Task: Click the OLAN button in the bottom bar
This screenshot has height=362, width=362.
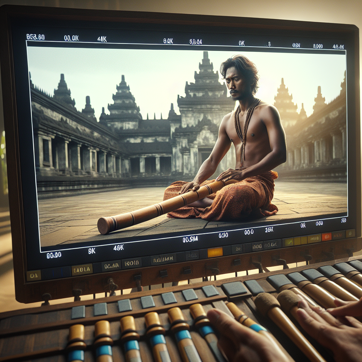Action: [111, 266]
